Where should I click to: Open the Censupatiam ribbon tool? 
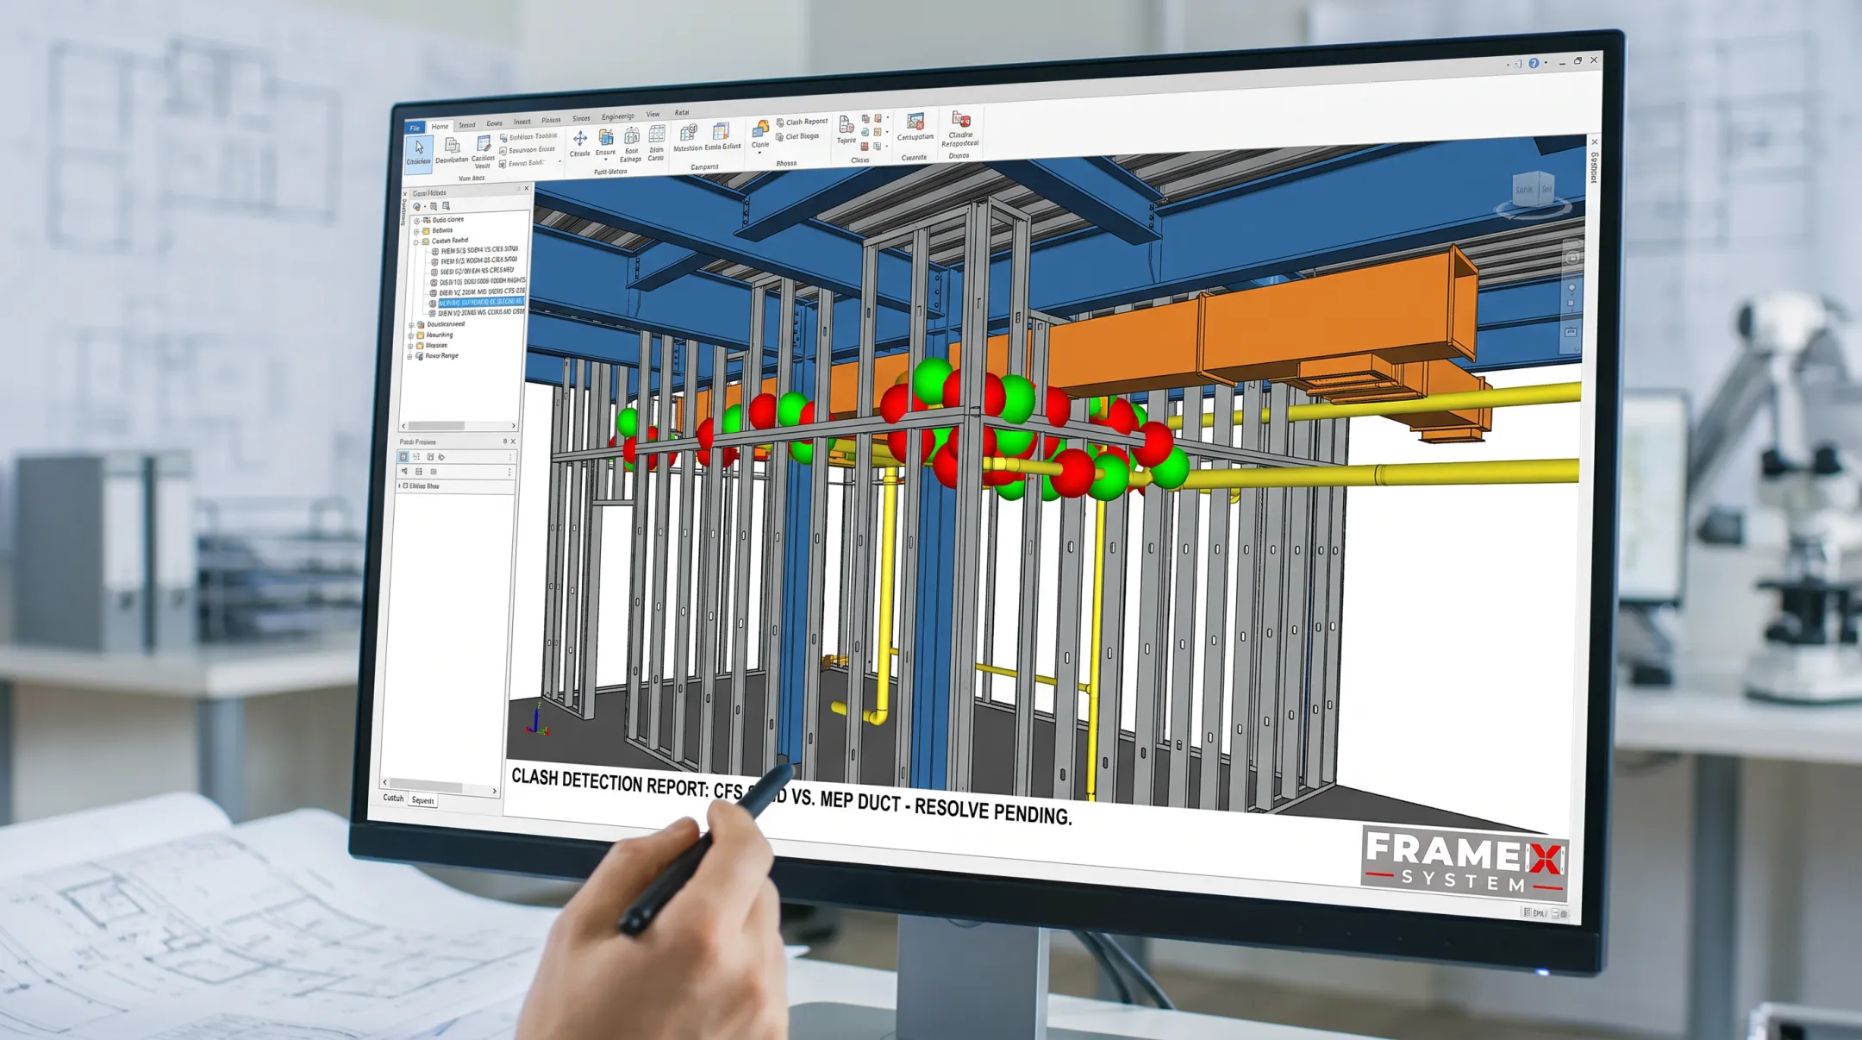(915, 127)
